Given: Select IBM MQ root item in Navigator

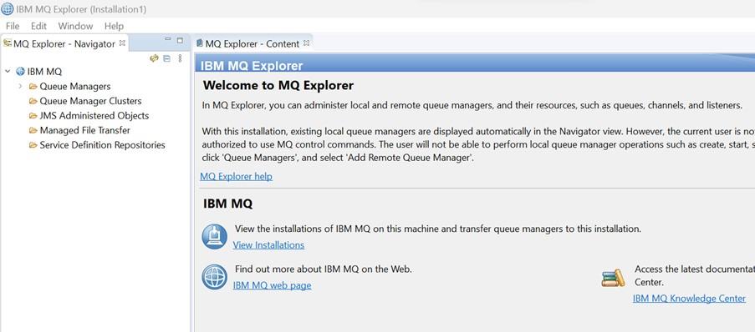Looking at the screenshot, I should pos(44,72).
